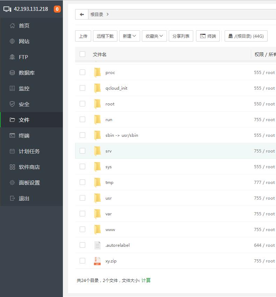The image size is (276, 297).
Task: Click the notification badge showing 0
Action: click(x=57, y=9)
